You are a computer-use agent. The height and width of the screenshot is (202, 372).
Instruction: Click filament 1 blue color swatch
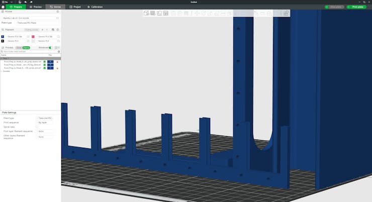(x=3, y=37)
